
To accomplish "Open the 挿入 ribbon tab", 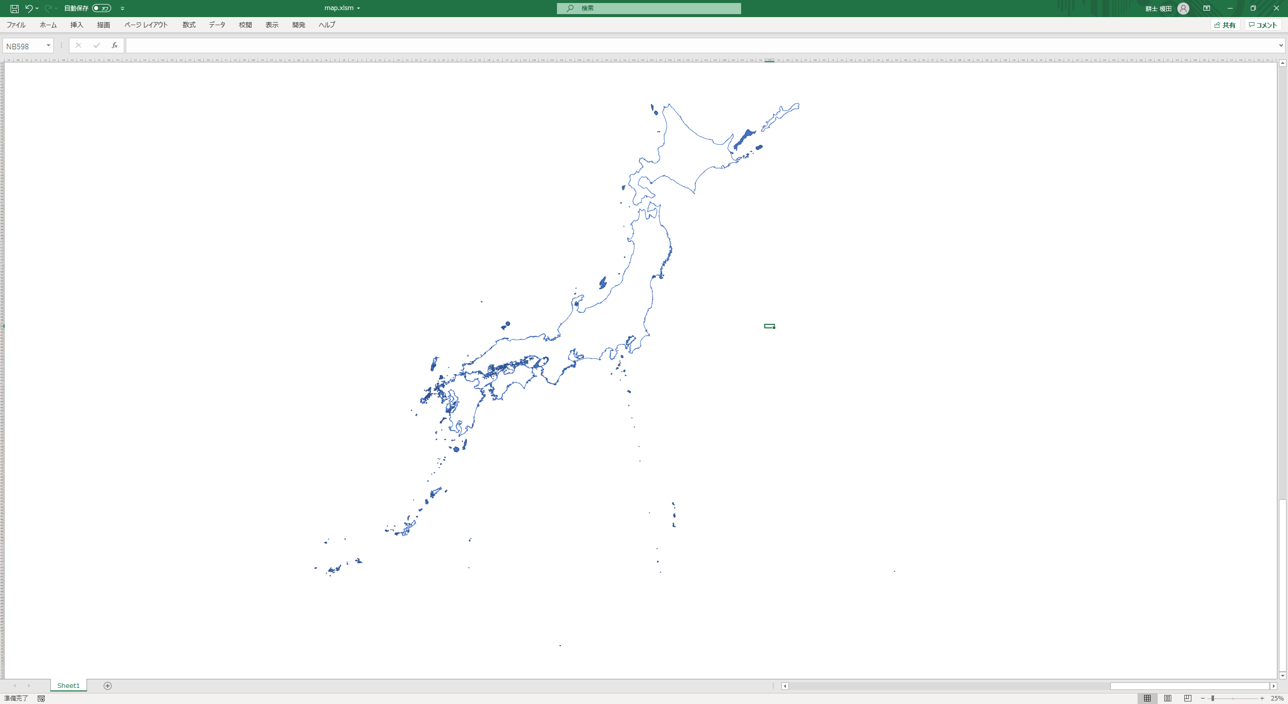I will point(76,25).
